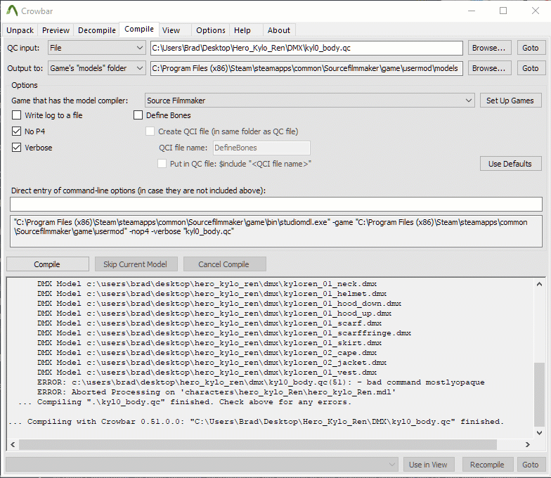551x478 pixels.
Task: Expand the compiled models dropdown at the bottom
Action: (x=202, y=465)
